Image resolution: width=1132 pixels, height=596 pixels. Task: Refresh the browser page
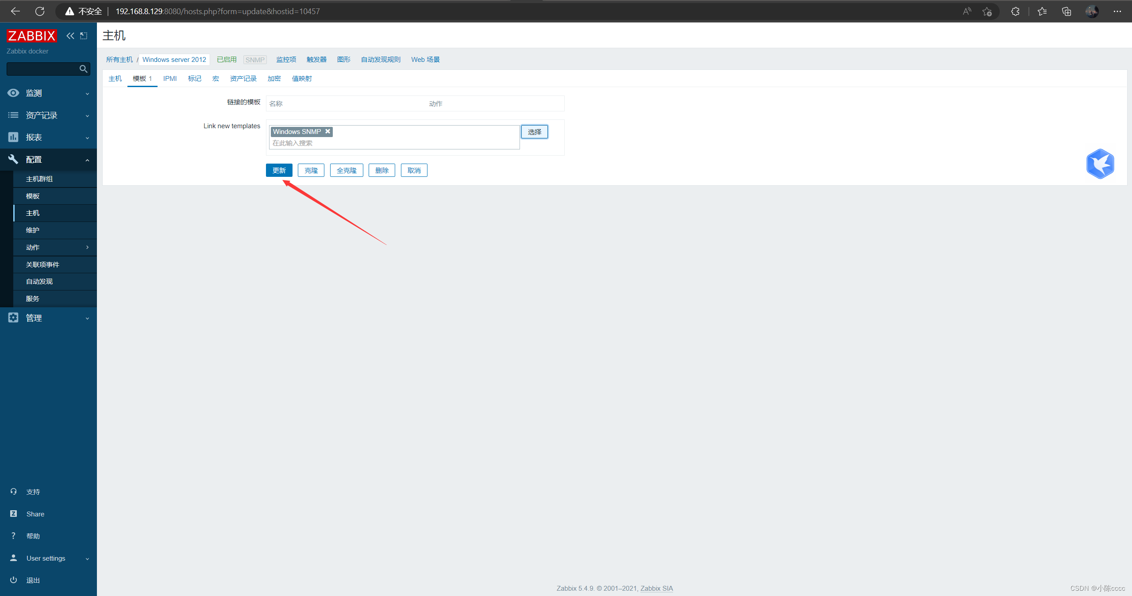point(40,11)
